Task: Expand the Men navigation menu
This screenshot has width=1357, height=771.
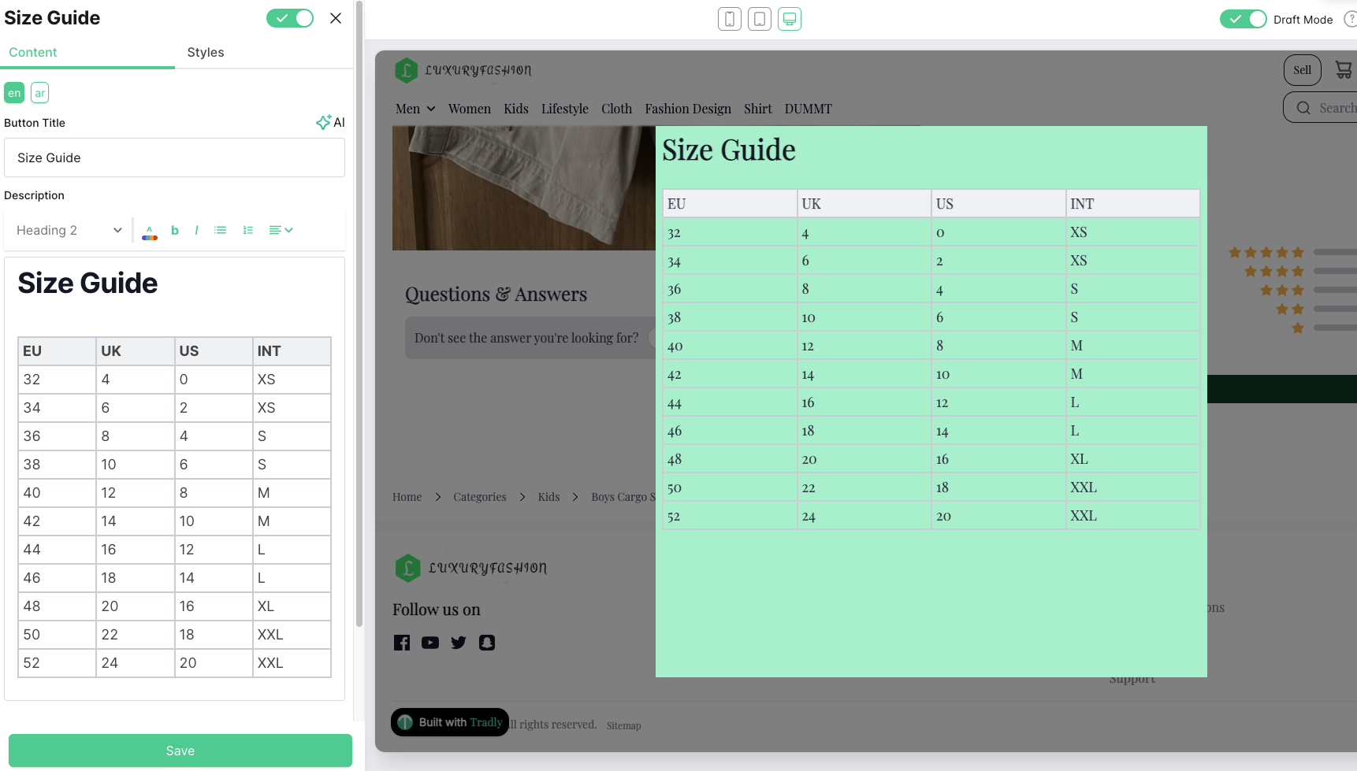Action: (415, 109)
